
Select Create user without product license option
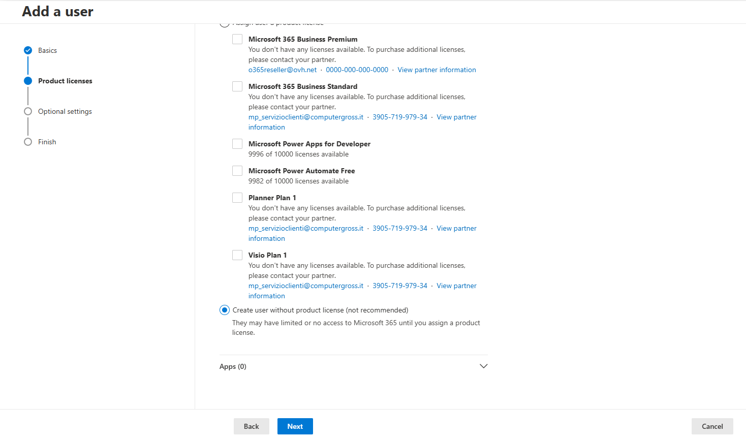pyautogui.click(x=225, y=310)
